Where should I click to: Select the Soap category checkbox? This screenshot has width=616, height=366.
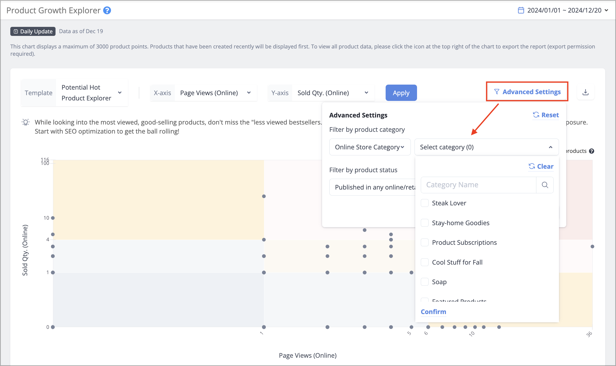[425, 282]
